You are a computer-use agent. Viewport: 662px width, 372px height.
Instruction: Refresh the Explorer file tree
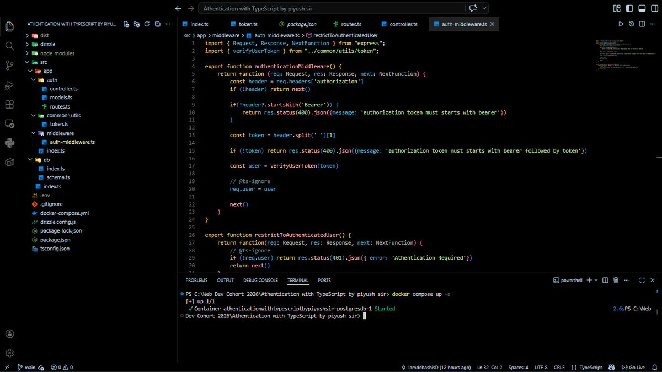coord(146,24)
